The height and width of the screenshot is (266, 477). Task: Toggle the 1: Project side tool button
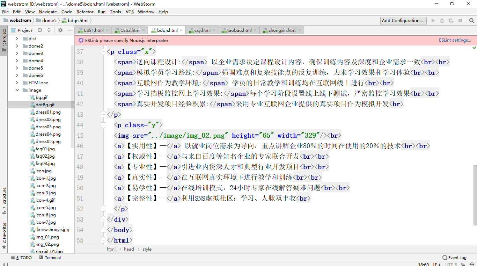point(4,40)
